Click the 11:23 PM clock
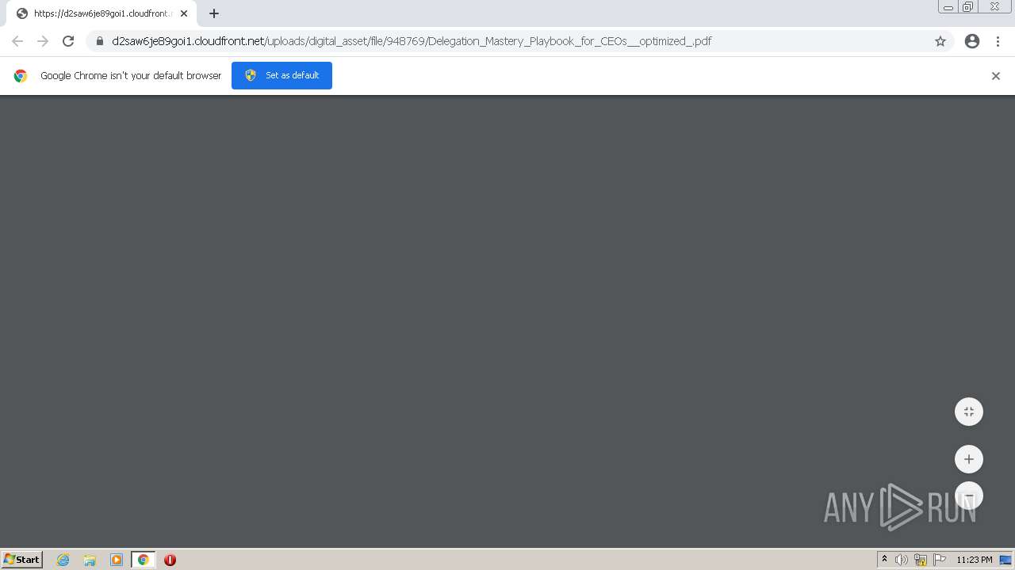This screenshot has width=1015, height=570. click(974, 560)
